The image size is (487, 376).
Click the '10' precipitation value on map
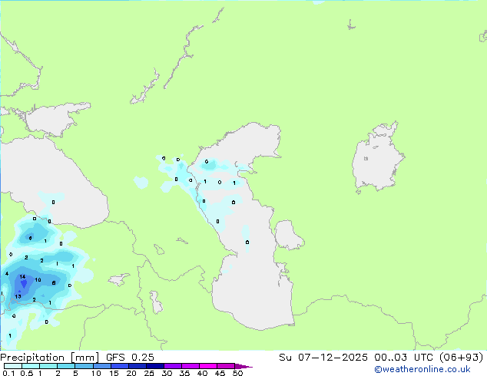38,280
